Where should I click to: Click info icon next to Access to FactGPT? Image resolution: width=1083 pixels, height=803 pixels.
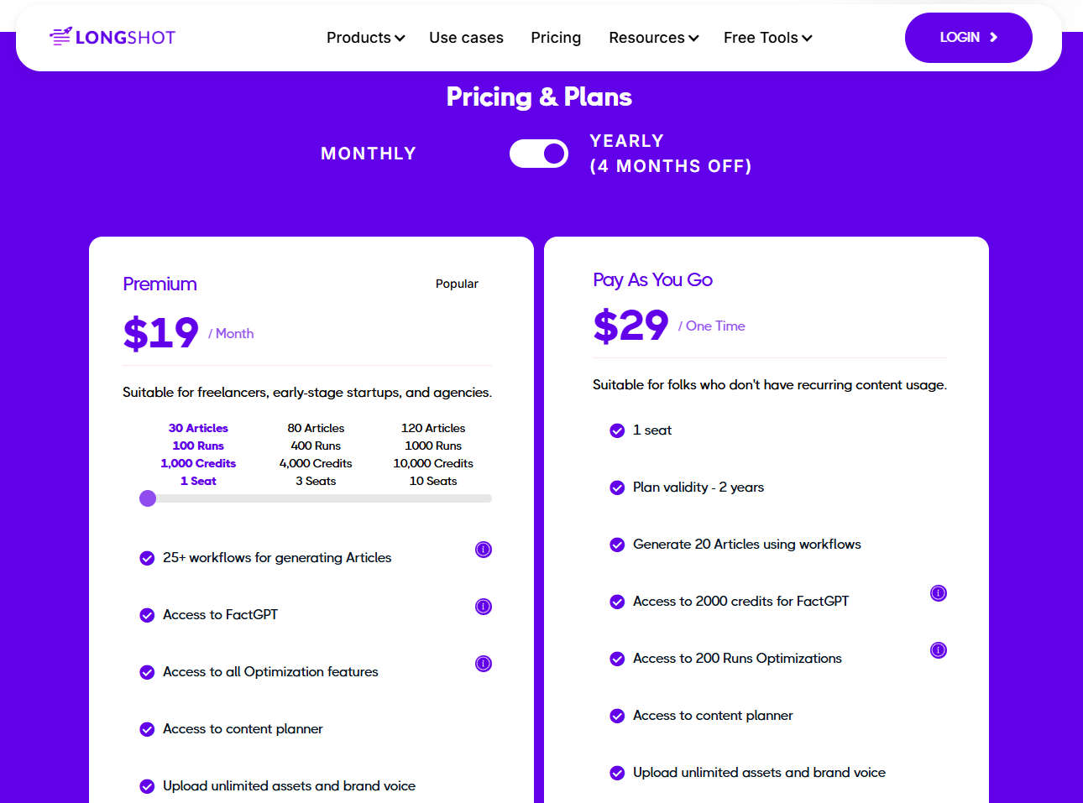[484, 607]
